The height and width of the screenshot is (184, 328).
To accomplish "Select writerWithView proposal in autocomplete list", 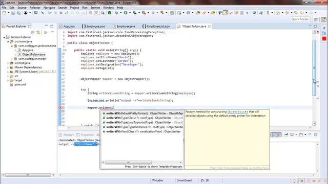I will [x=142, y=131].
